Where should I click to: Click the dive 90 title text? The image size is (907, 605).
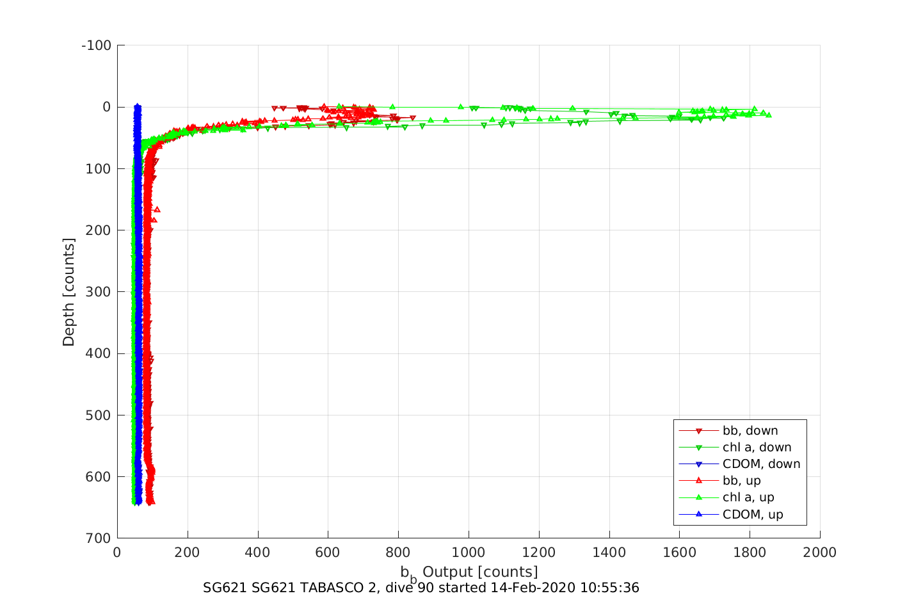click(x=421, y=588)
